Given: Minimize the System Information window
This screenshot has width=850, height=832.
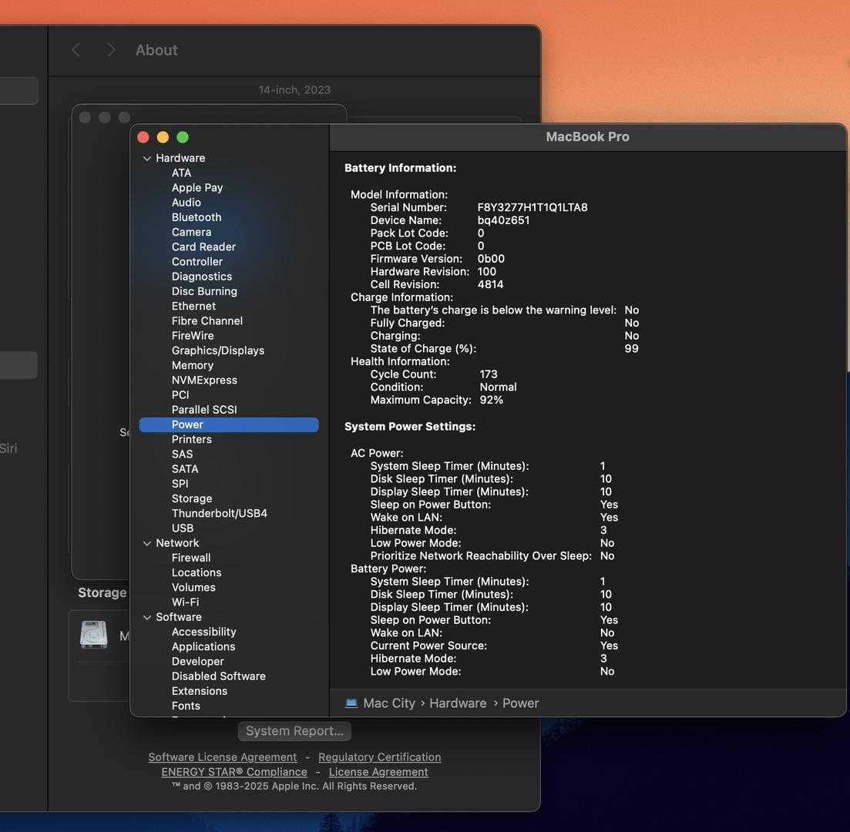Looking at the screenshot, I should click(x=163, y=137).
